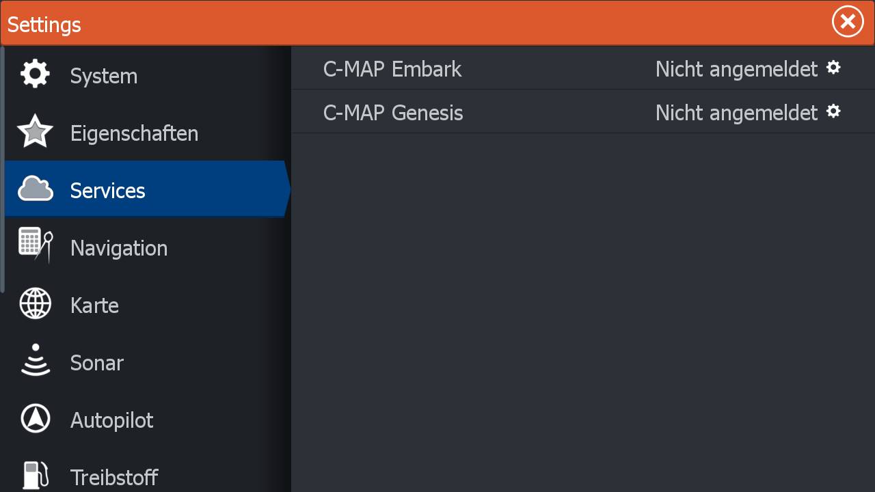Click the sidebar's vertical scrollbar
The image size is (875, 492).
click(2, 169)
